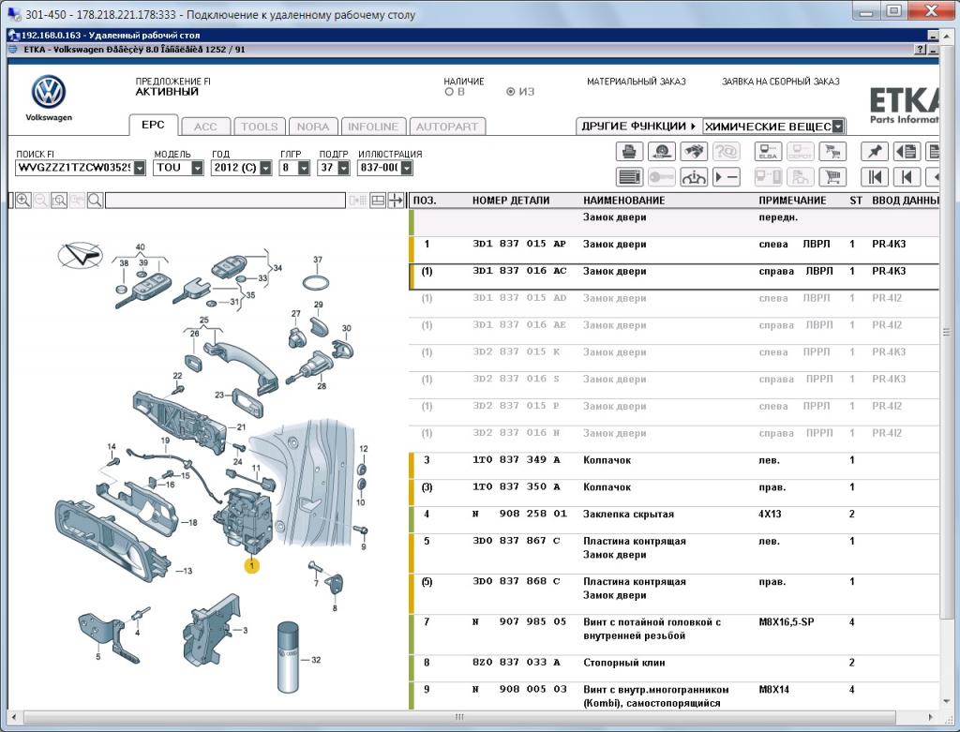Viewport: 960px width, 732px height.
Task: Click the compass orientation arrow in the illustration
Action: click(81, 254)
